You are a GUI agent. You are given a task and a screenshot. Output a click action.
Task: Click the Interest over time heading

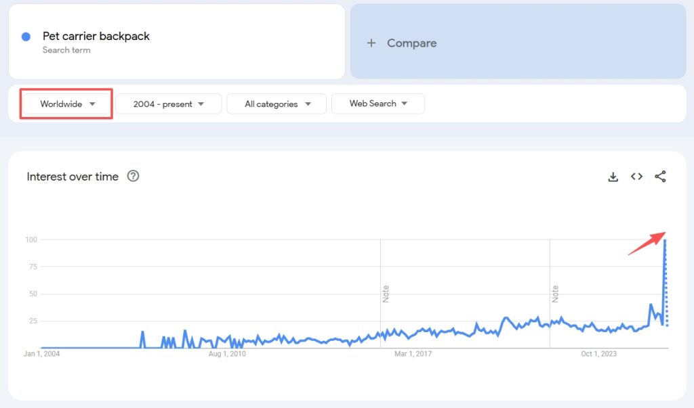point(73,177)
